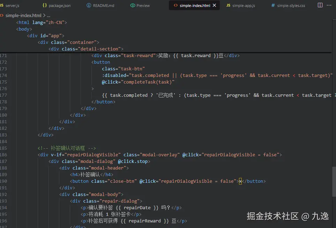Click simple-index.html in the breadcrumb
The image size is (336, 228).
click(x=23, y=15)
